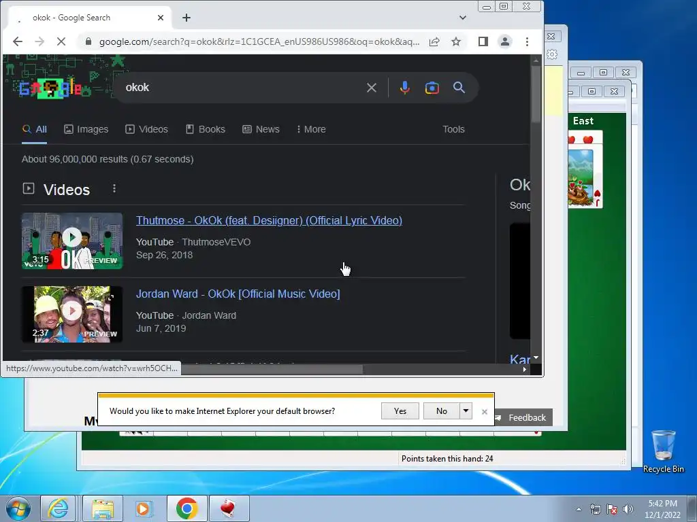Show hidden system tray icons arrow

(x=579, y=509)
